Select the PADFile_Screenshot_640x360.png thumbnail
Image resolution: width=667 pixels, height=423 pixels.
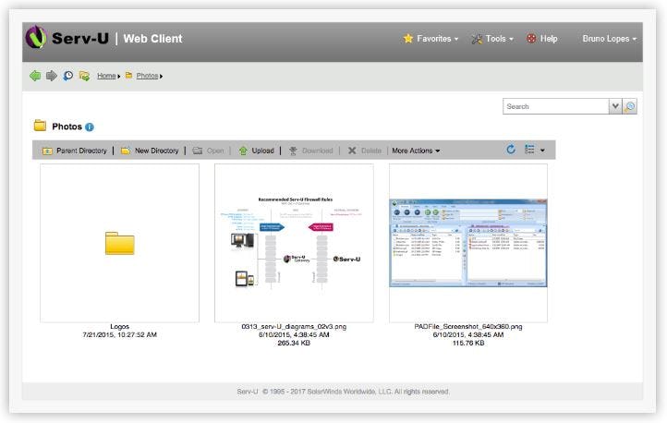pyautogui.click(x=468, y=243)
